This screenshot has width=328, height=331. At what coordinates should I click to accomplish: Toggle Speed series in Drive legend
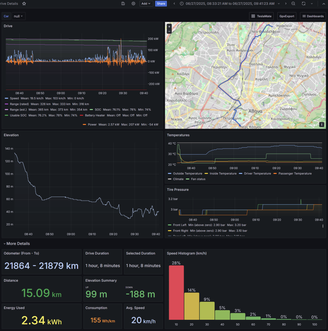[15, 98]
